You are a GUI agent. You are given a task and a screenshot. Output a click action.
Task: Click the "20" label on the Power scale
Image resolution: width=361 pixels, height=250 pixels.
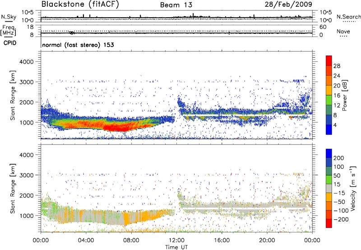[337, 86]
